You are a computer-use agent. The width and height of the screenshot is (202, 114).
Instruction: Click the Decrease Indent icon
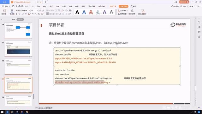56,10
